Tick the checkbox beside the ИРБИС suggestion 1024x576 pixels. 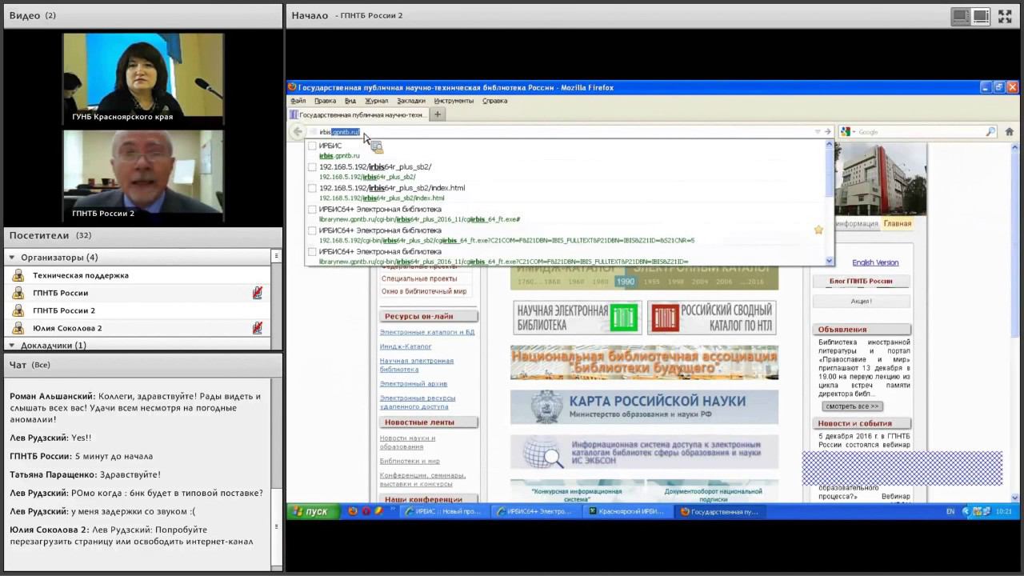click(x=312, y=146)
